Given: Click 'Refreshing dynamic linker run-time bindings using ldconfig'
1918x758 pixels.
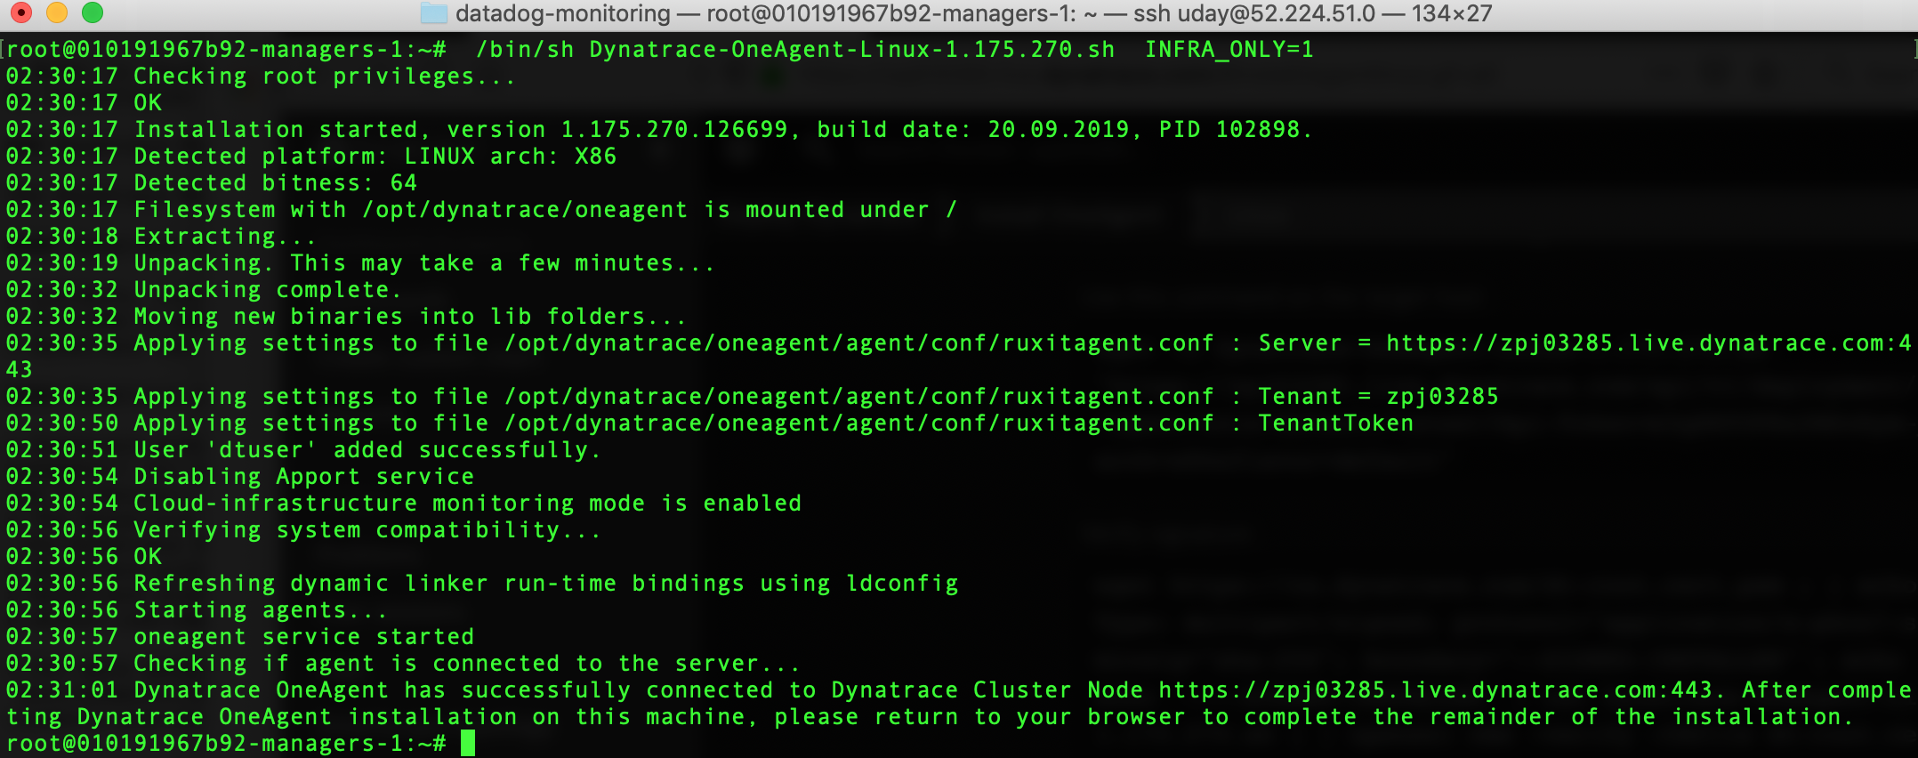Looking at the screenshot, I should (x=546, y=584).
